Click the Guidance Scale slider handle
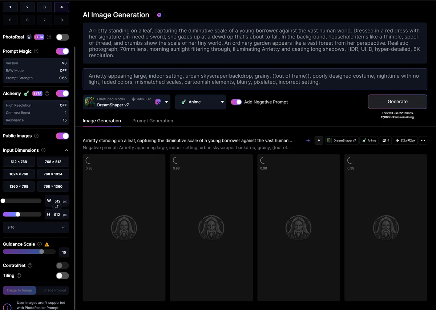The width and height of the screenshot is (436, 310). click(x=42, y=252)
